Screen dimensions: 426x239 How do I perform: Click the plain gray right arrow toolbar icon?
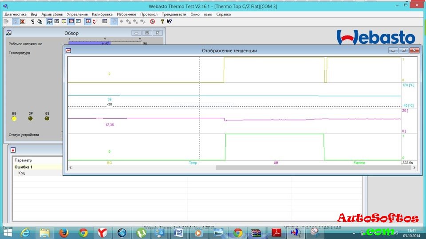tap(122, 21)
